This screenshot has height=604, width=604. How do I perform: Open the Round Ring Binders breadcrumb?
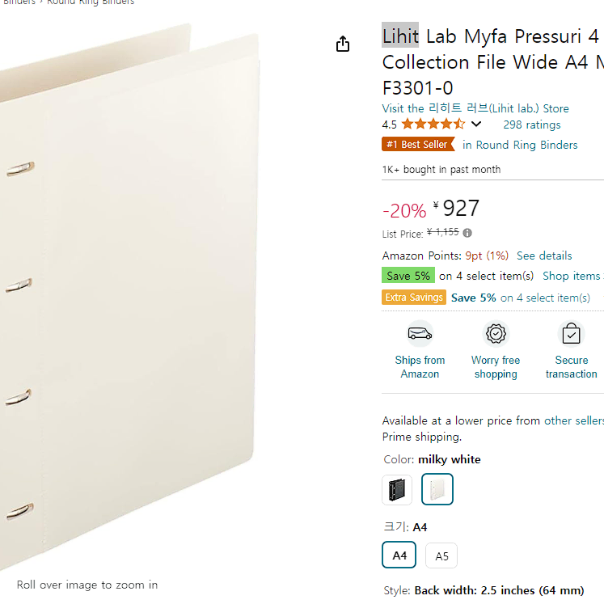coord(91,2)
